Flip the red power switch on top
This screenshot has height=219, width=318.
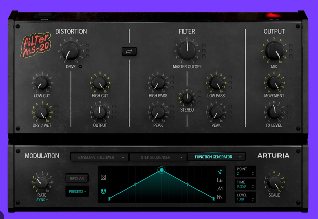pyautogui.click(x=273, y=15)
